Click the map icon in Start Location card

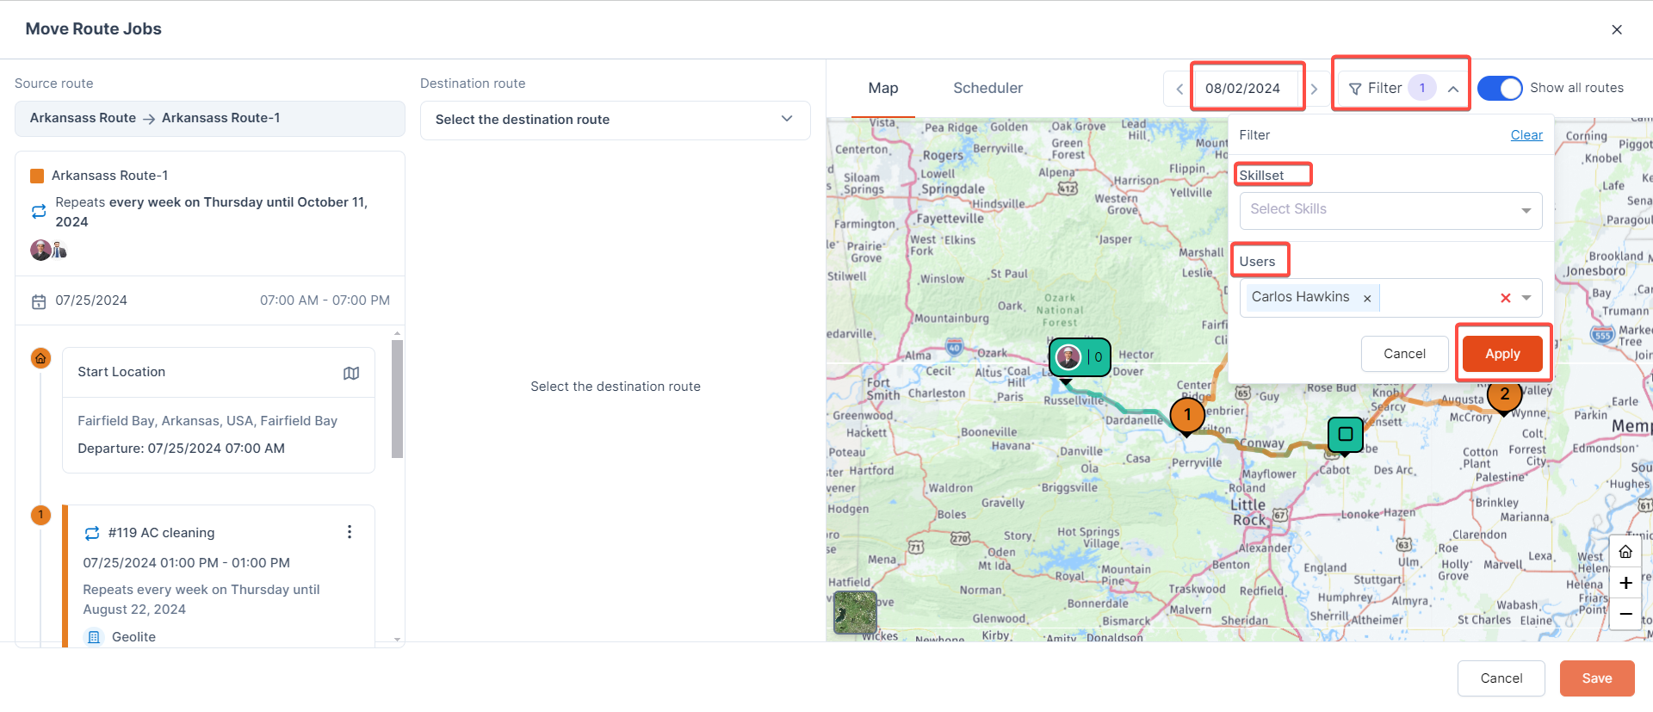tap(351, 373)
